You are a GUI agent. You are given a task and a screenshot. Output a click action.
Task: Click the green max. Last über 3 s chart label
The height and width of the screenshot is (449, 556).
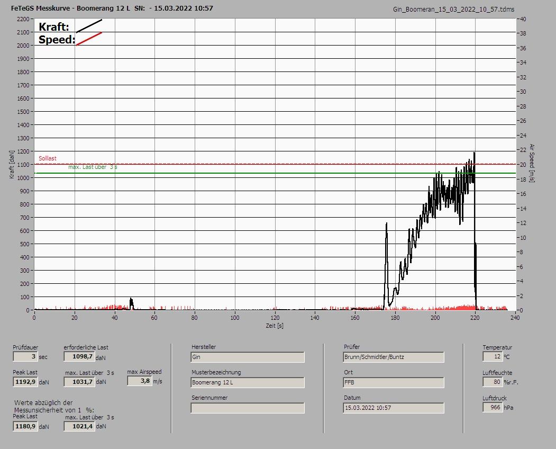[93, 167]
